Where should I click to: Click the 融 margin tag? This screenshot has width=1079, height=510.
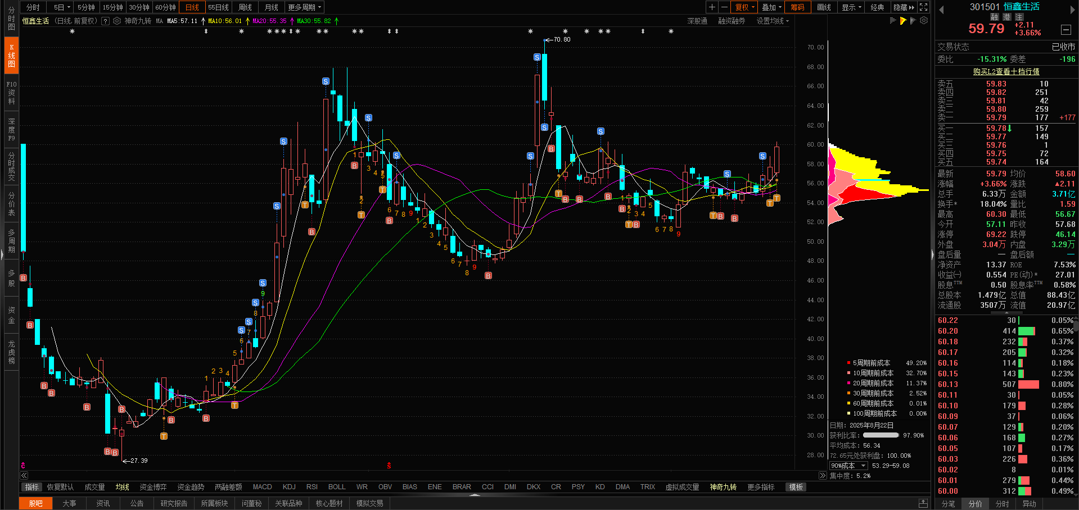pos(995,17)
